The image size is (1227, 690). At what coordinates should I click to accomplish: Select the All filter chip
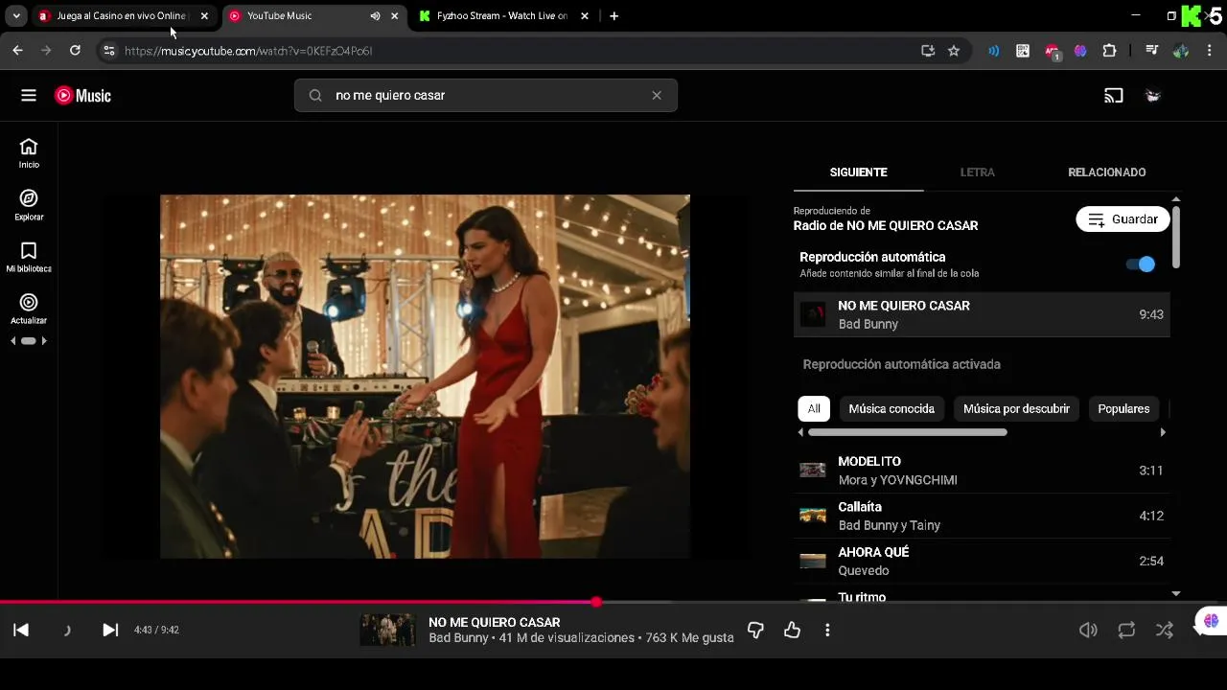point(814,408)
